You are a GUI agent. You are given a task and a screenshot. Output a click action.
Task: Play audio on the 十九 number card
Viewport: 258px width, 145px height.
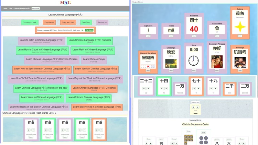215,88
